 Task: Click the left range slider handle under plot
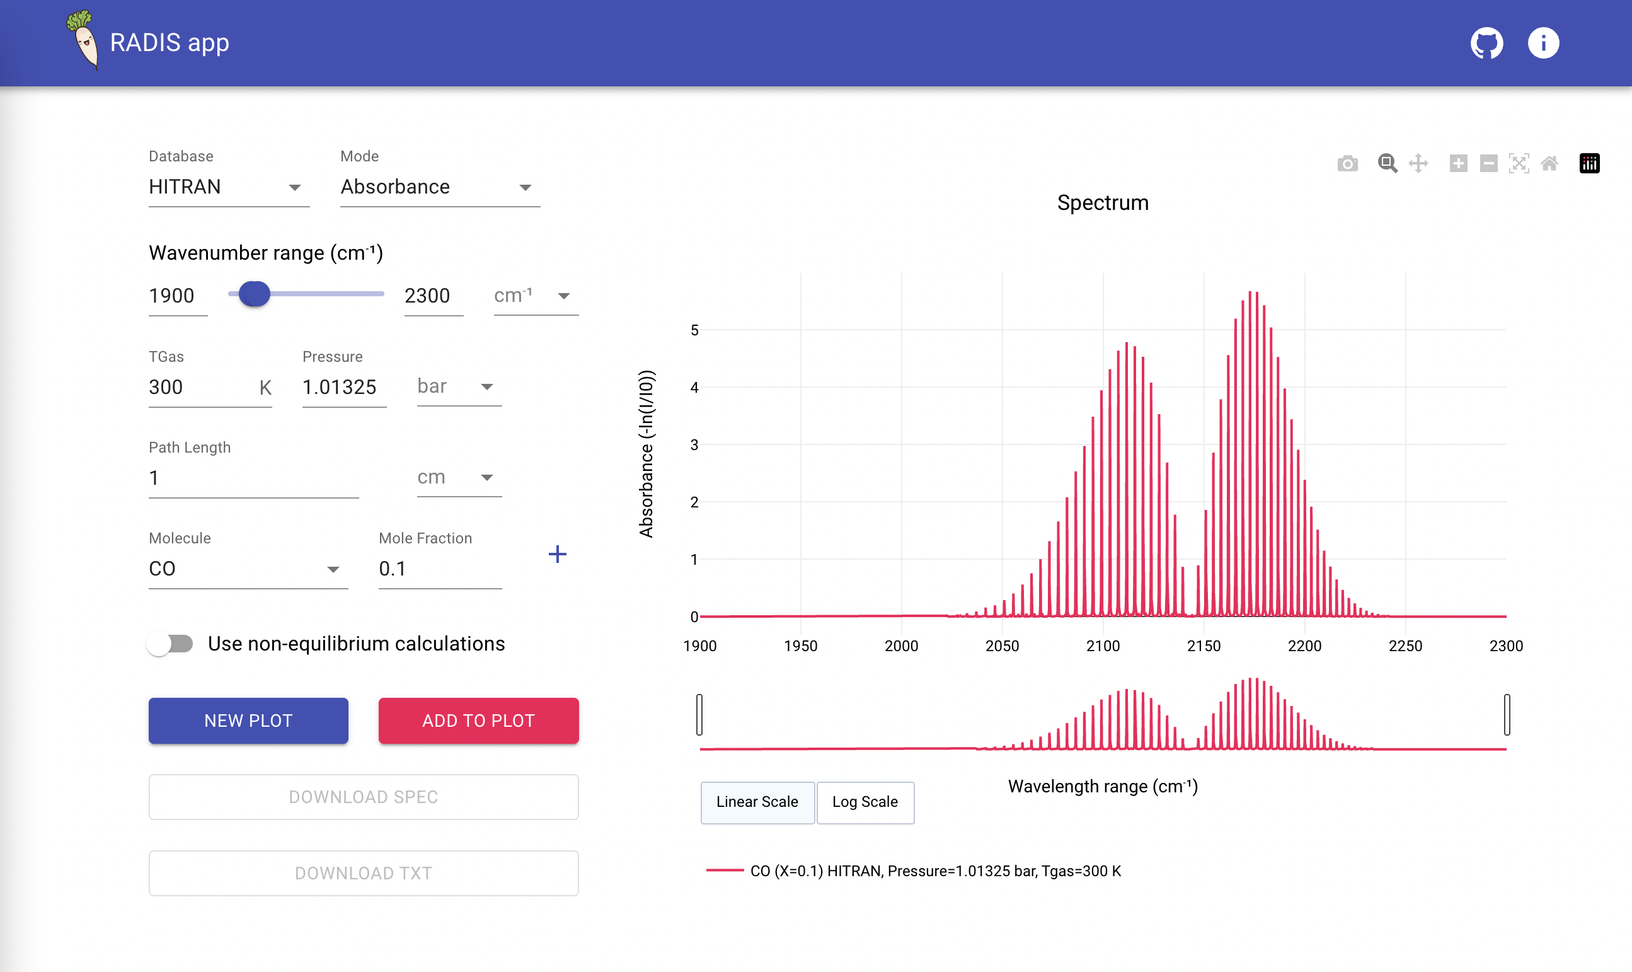(x=699, y=715)
